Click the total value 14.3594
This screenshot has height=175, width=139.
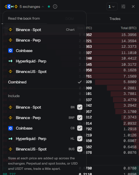click(129, 41)
